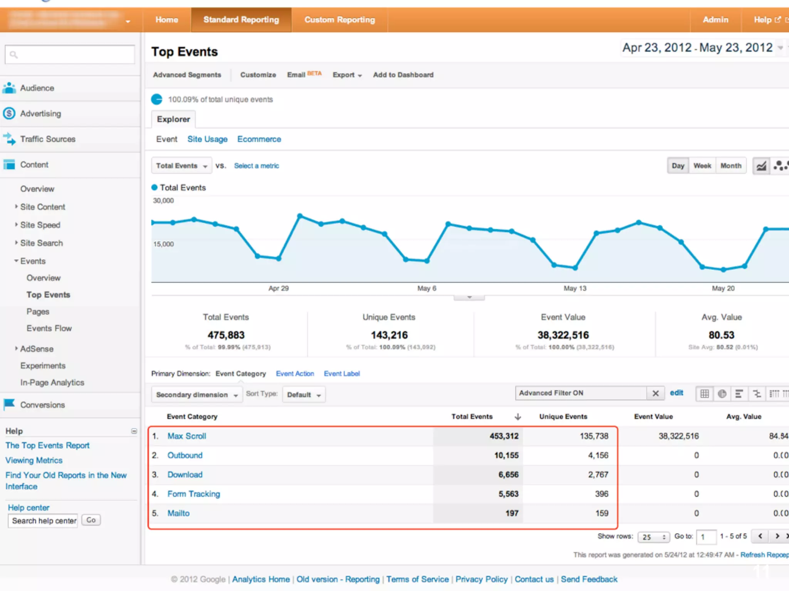This screenshot has width=789, height=591.
Task: Click the Go help search button
Action: (91, 520)
